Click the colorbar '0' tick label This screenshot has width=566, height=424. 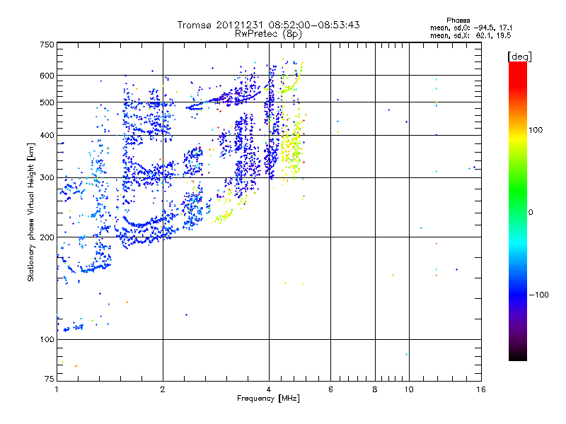click(x=531, y=213)
